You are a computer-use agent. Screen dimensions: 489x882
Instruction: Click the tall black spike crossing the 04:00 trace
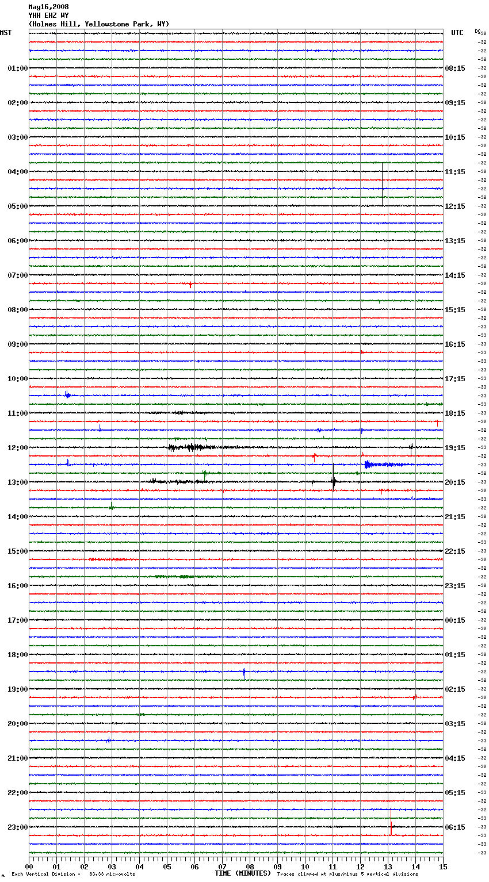(x=383, y=184)
